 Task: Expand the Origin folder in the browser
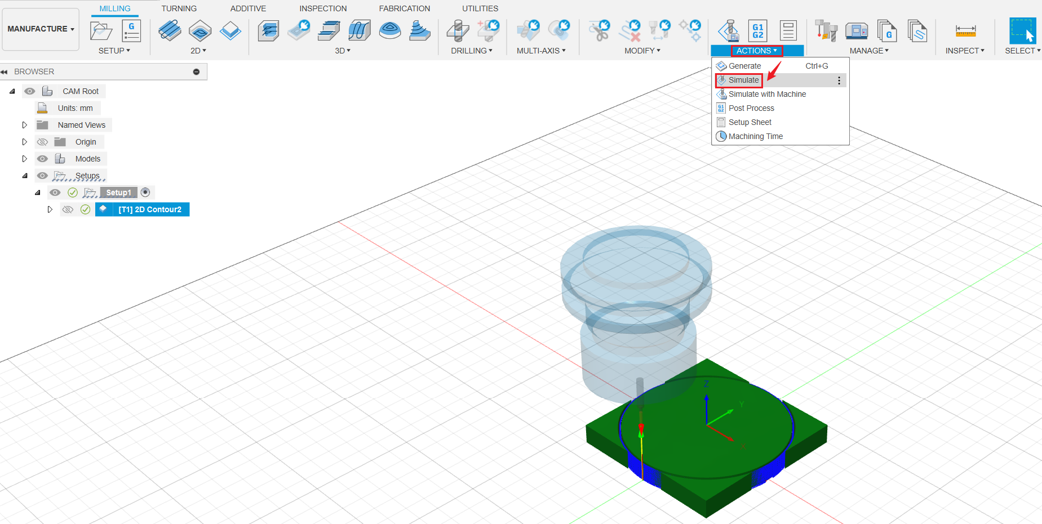(x=24, y=141)
